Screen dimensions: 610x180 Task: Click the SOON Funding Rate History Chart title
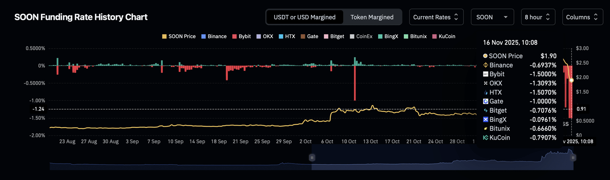pyautogui.click(x=81, y=17)
